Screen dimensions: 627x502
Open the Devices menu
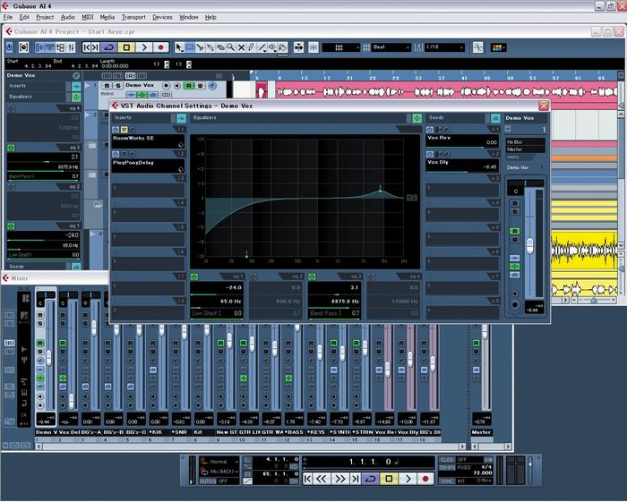coord(162,17)
